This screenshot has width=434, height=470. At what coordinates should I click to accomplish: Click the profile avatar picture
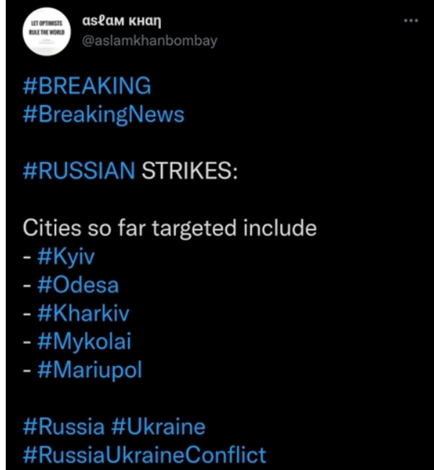(45, 31)
